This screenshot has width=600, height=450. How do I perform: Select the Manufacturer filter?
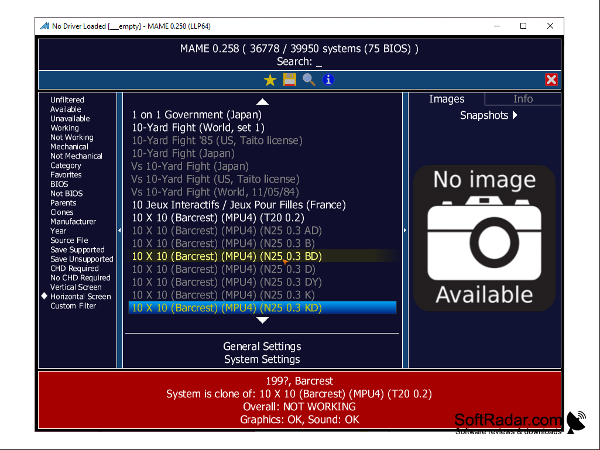tap(73, 222)
